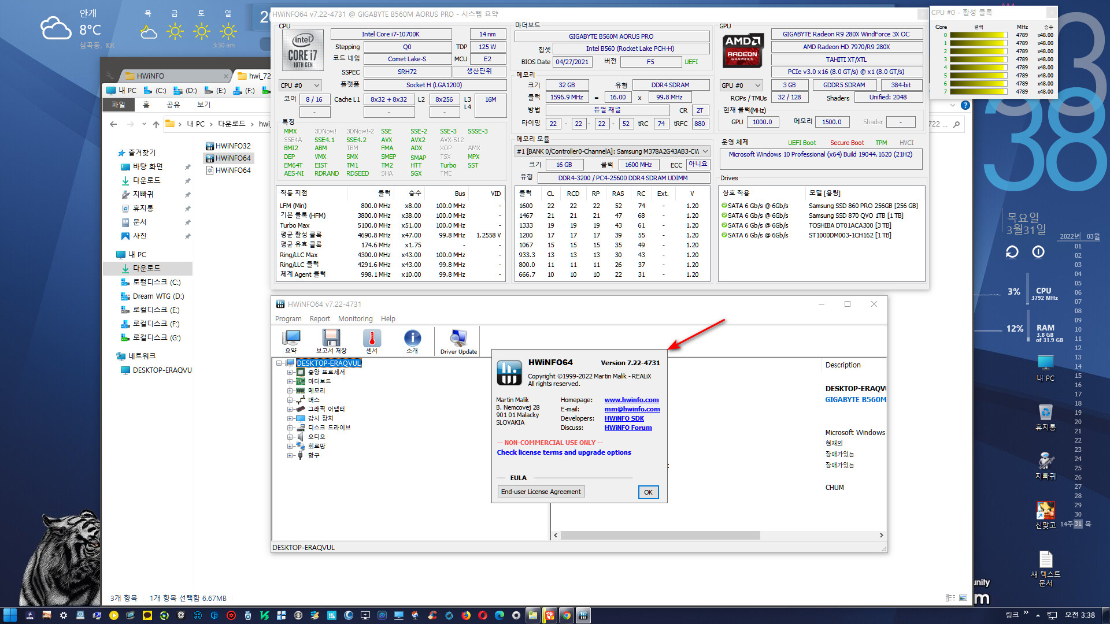
Task: Click the HWiNFO taskbar icon
Action: point(583,615)
